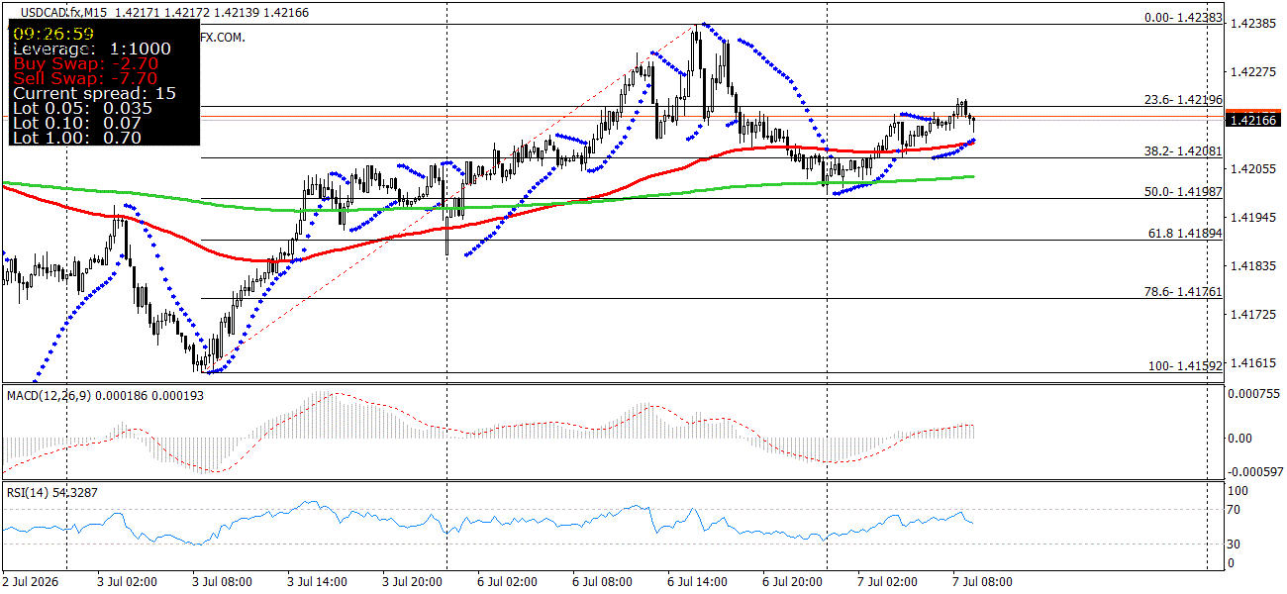1287x594 pixels.
Task: Click the 6 Jul 20:00 time label
Action: [x=794, y=582]
